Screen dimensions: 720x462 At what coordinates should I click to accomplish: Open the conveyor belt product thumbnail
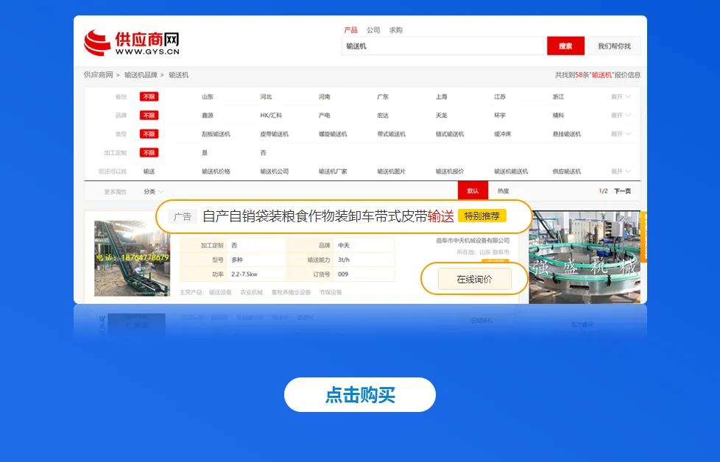tap(132, 258)
